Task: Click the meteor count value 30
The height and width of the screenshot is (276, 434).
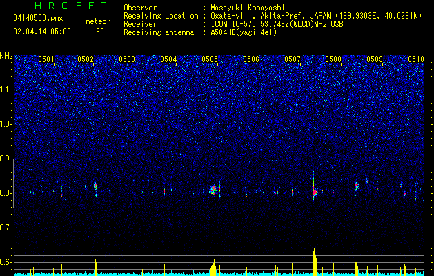Action: pyautogui.click(x=100, y=32)
